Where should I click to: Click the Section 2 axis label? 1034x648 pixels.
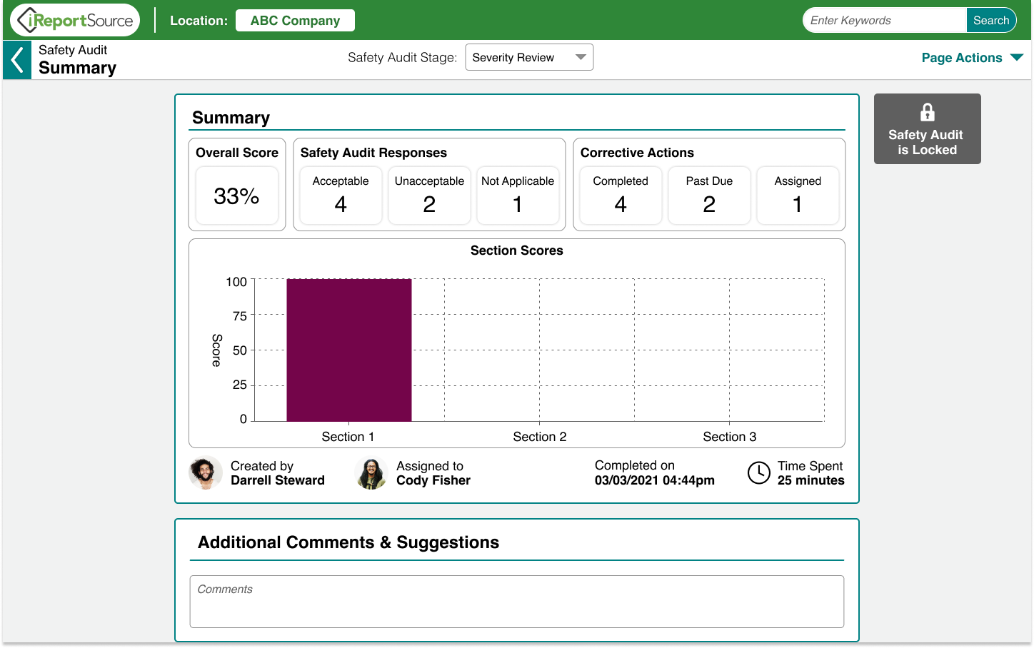coord(540,437)
